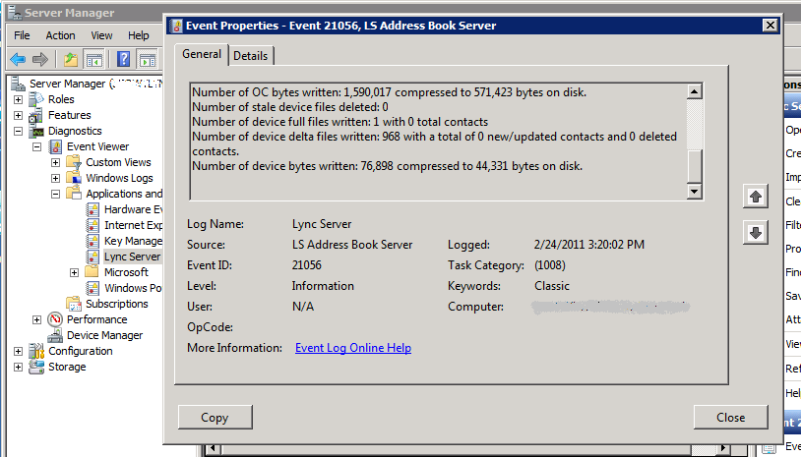Expand the Roles node
The width and height of the screenshot is (801, 457).
point(19,99)
